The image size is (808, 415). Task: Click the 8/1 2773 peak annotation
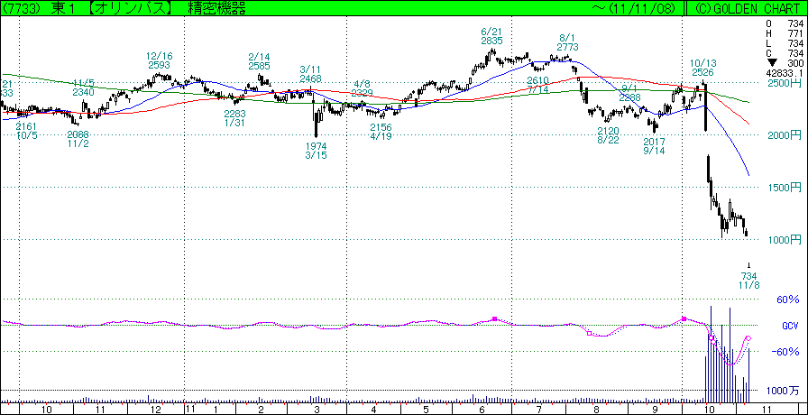click(x=566, y=42)
